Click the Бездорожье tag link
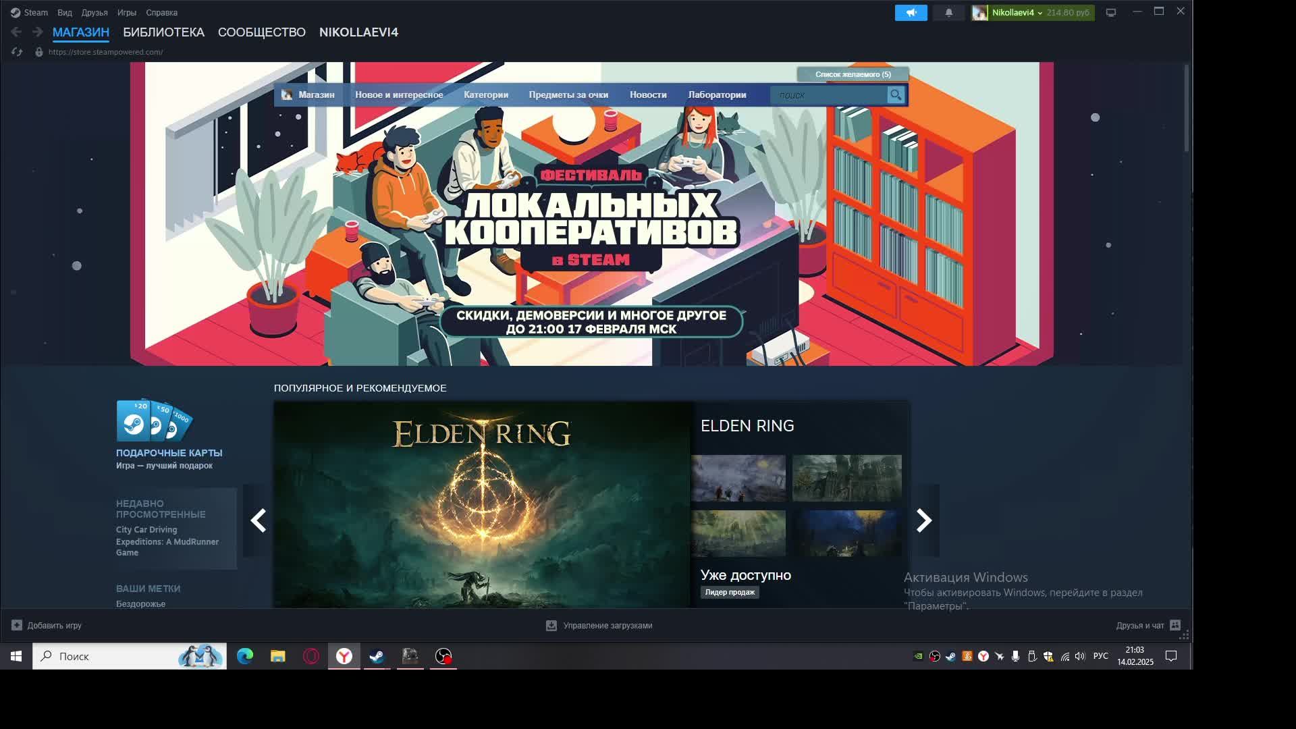1296x729 pixels. [140, 604]
